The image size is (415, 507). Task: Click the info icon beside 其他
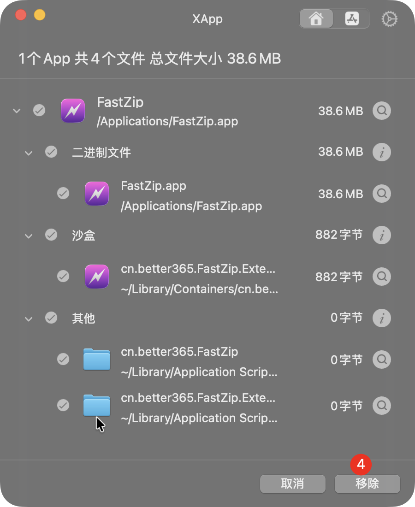(x=381, y=318)
